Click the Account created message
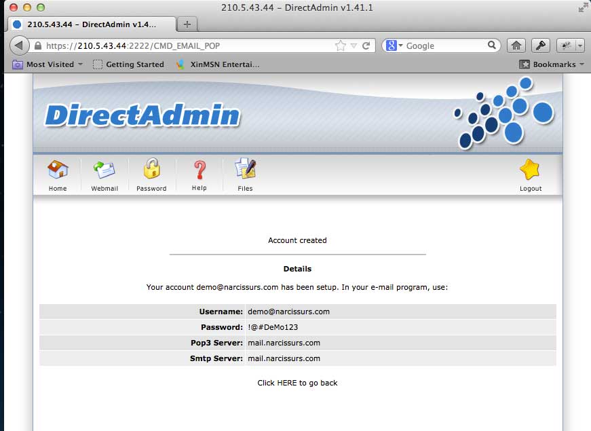 (x=297, y=240)
